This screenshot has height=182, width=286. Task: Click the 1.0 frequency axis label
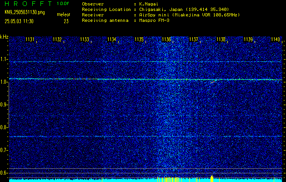point(4,82)
